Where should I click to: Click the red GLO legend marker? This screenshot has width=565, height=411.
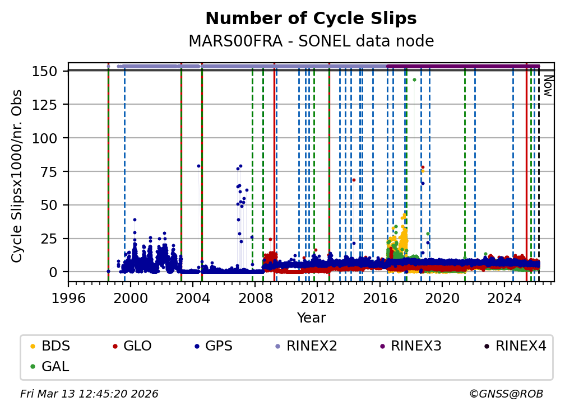click(x=114, y=347)
